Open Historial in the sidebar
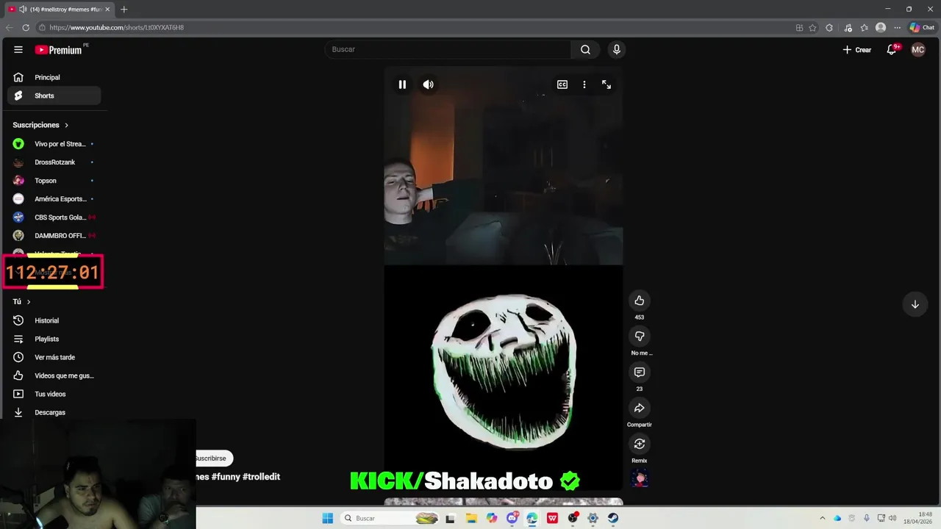The width and height of the screenshot is (941, 529). click(54, 320)
